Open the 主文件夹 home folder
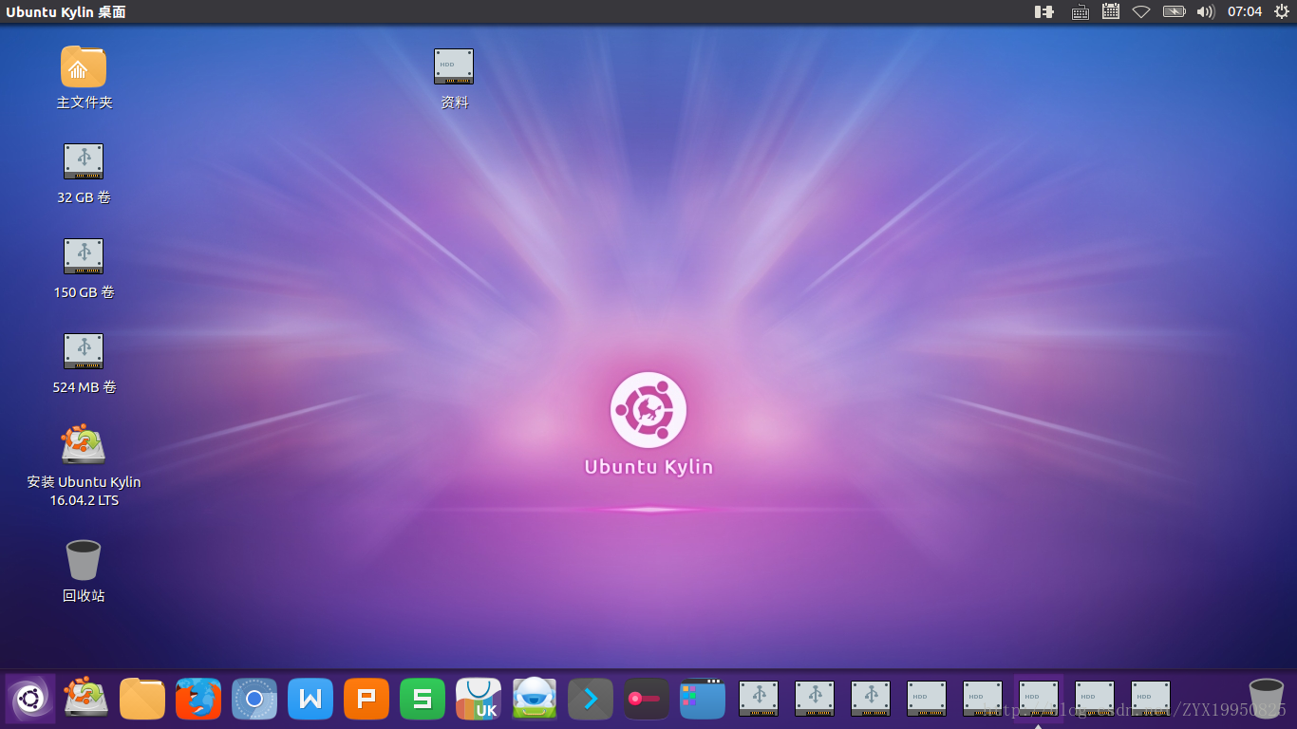Screen dimensions: 1297x729 pyautogui.click(x=84, y=66)
